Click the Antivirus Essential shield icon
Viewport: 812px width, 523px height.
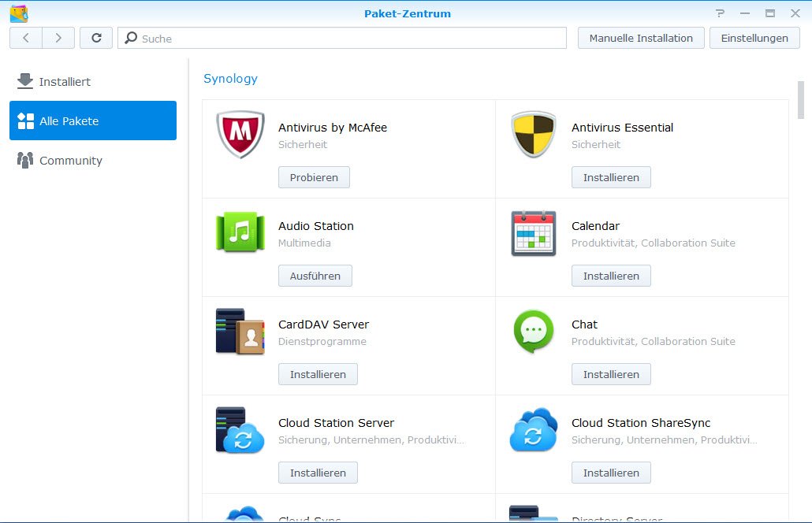534,135
